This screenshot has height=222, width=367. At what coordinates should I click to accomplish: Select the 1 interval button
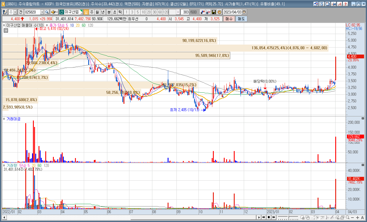pyautogui.click(x=126, y=12)
